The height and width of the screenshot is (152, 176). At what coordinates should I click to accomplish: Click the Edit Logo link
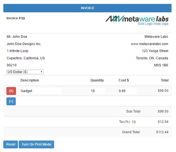(x=145, y=24)
